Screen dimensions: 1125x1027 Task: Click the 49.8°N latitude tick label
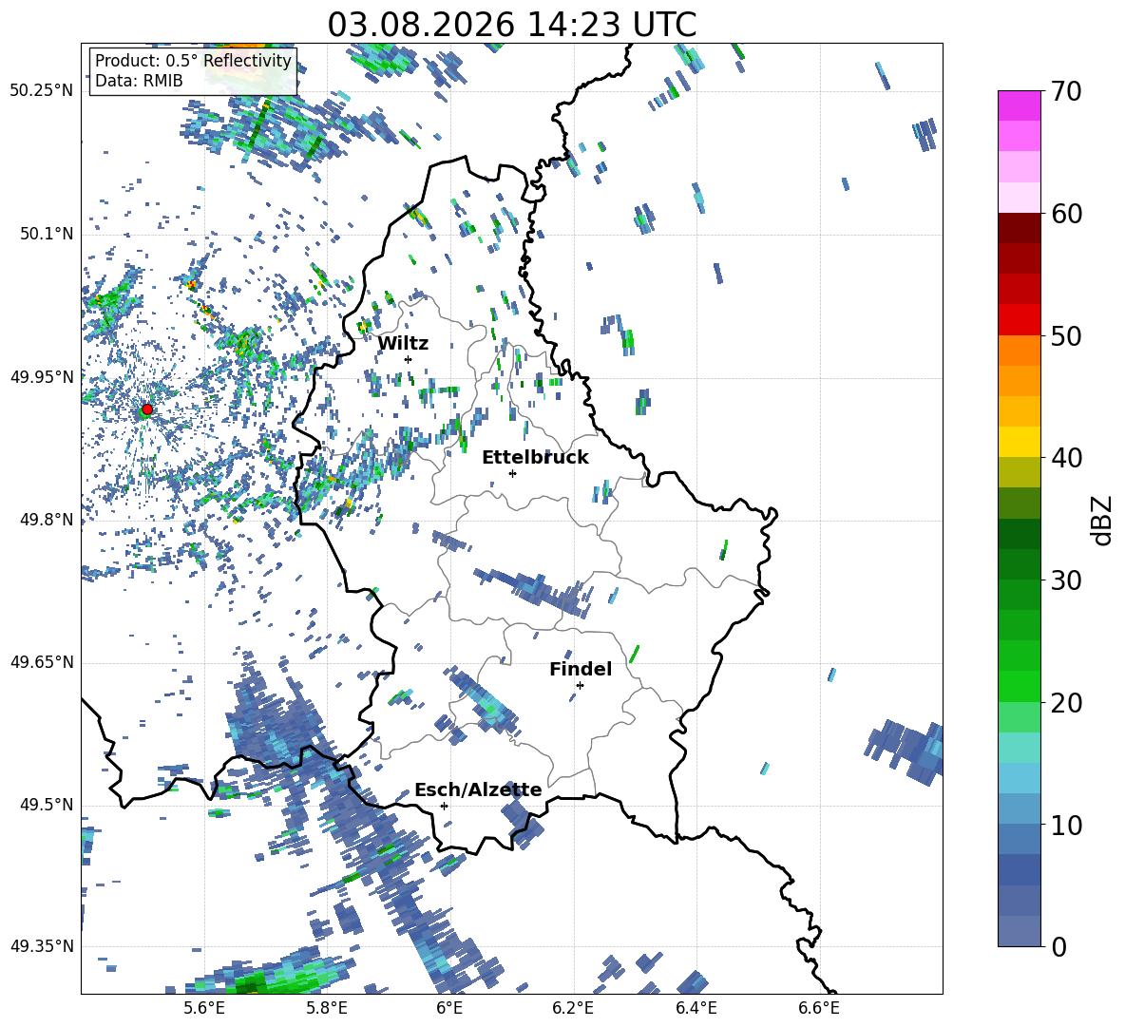coord(43,520)
